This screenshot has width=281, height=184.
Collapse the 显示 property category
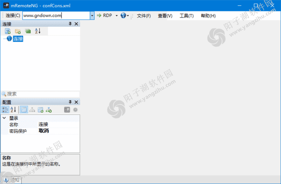4,118
